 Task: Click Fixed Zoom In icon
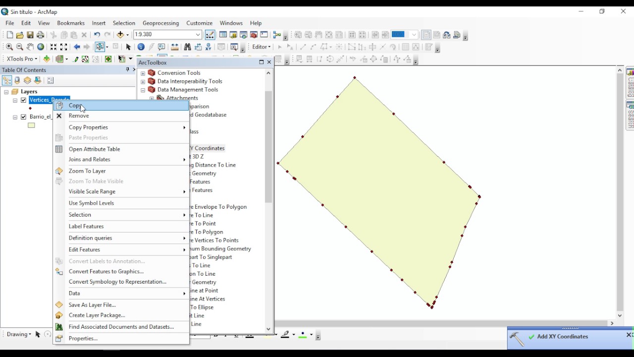[x=53, y=47]
